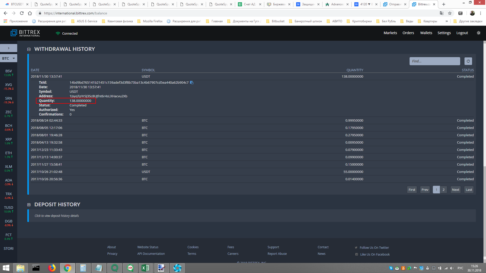
Task: Open the Markets menu
Action: 390,33
